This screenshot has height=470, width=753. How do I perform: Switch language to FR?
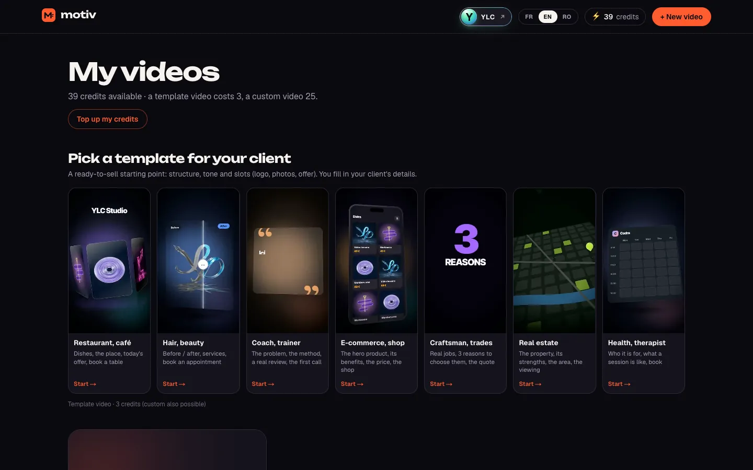pyautogui.click(x=529, y=17)
